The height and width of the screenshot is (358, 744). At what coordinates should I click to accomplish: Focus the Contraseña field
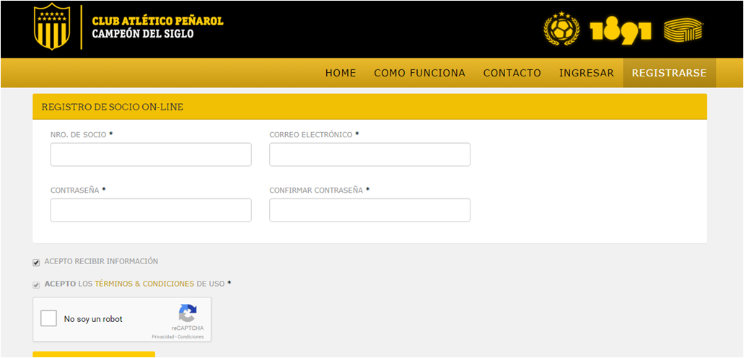click(151, 210)
